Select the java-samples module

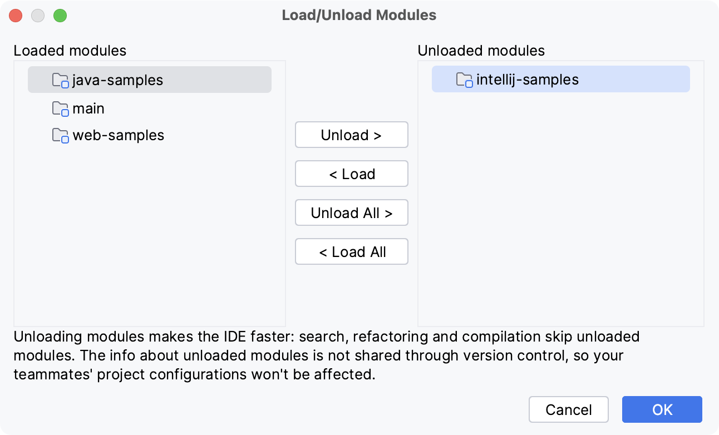(x=117, y=80)
